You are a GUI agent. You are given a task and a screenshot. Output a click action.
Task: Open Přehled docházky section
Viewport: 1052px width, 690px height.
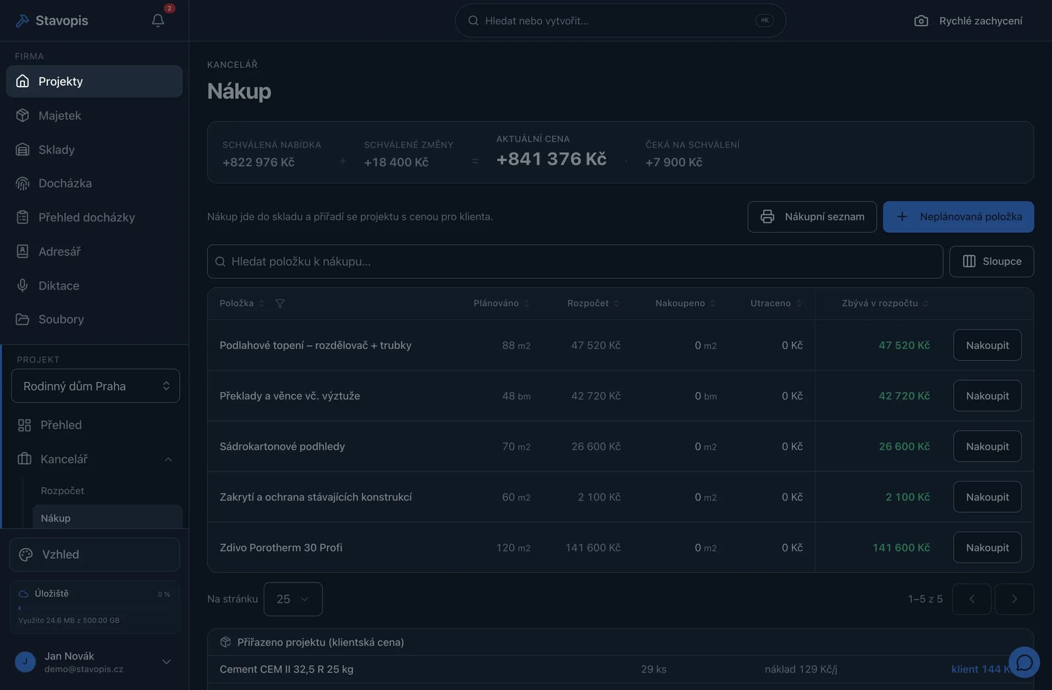click(x=94, y=218)
